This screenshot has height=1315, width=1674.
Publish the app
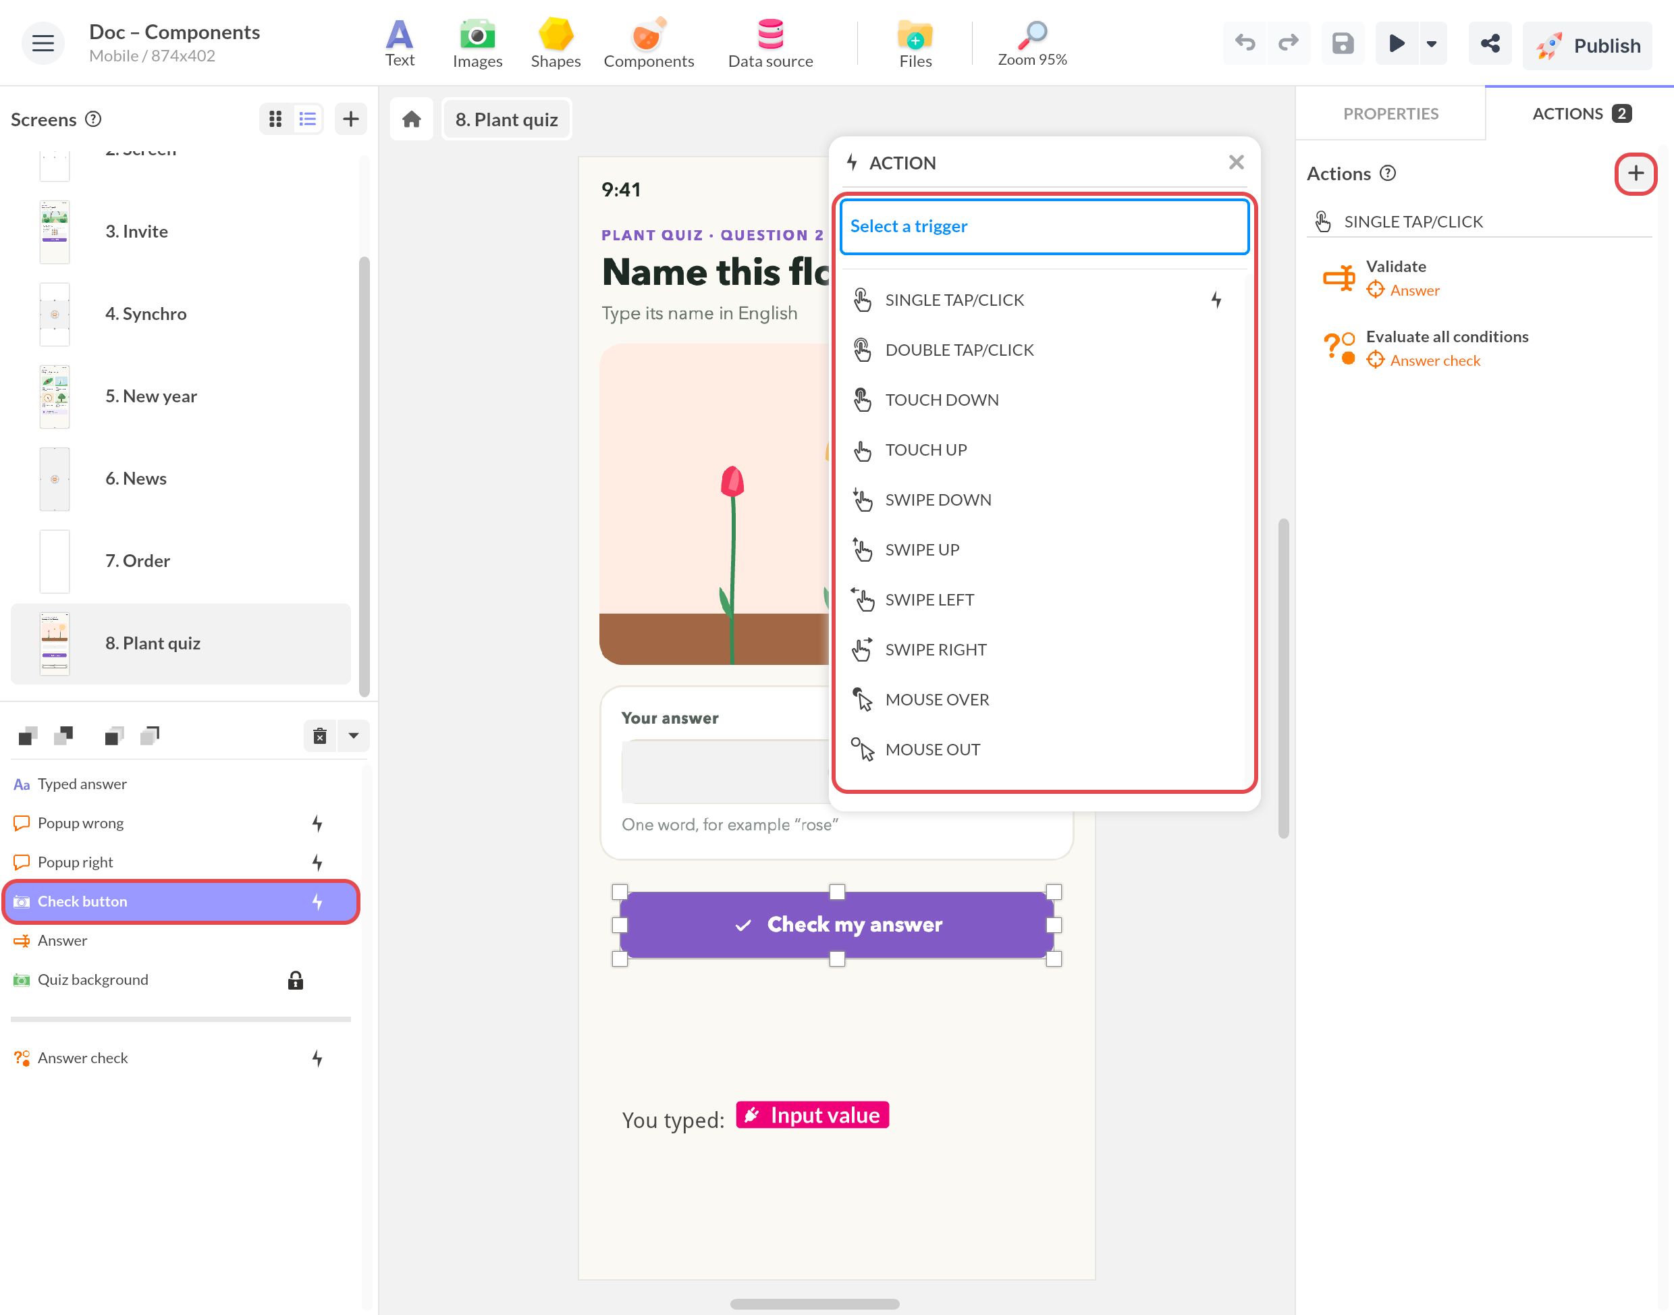click(x=1587, y=45)
